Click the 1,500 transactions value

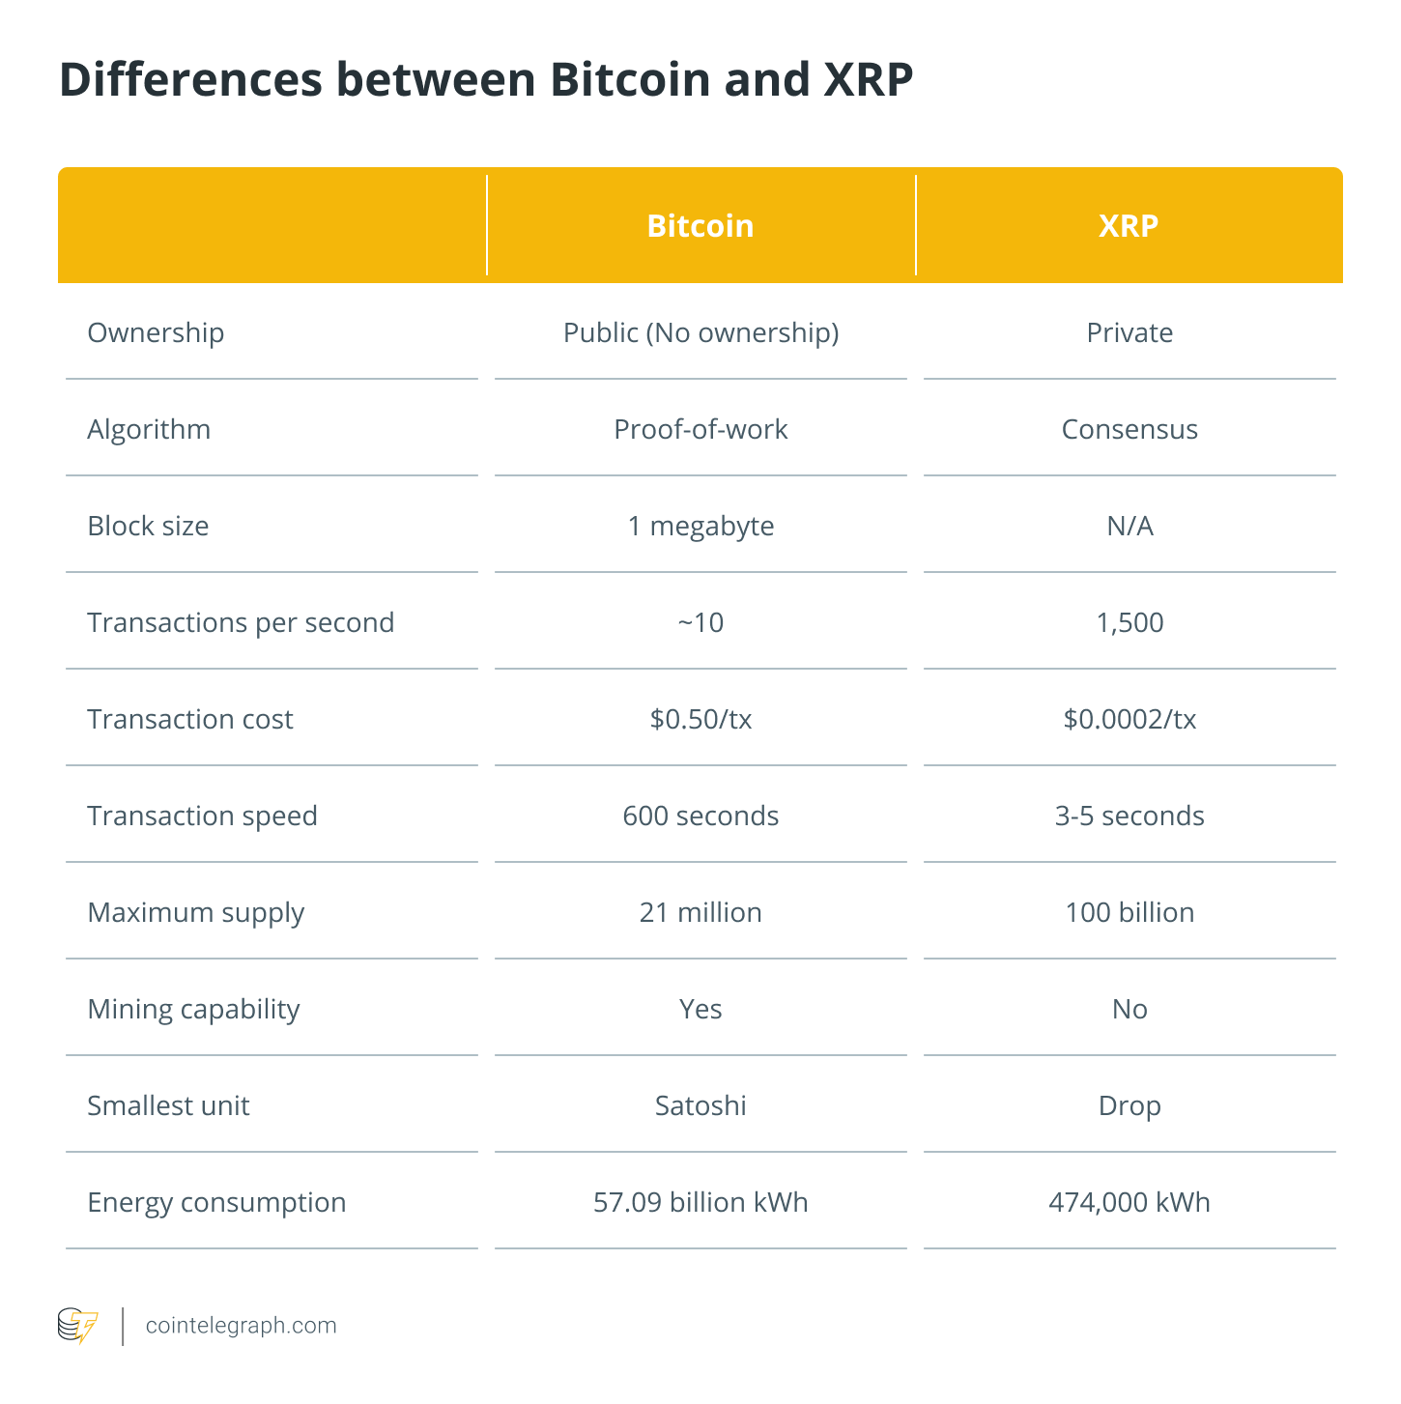(x=1129, y=623)
